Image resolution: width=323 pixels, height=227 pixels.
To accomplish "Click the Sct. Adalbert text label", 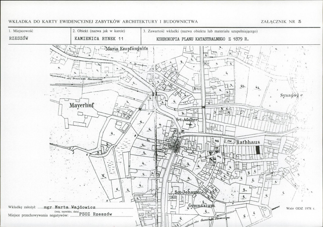I will (x=187, y=119).
